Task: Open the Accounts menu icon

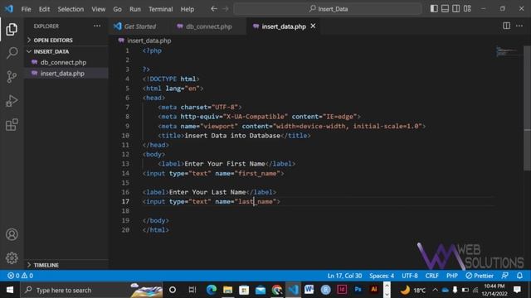Action: (x=12, y=234)
